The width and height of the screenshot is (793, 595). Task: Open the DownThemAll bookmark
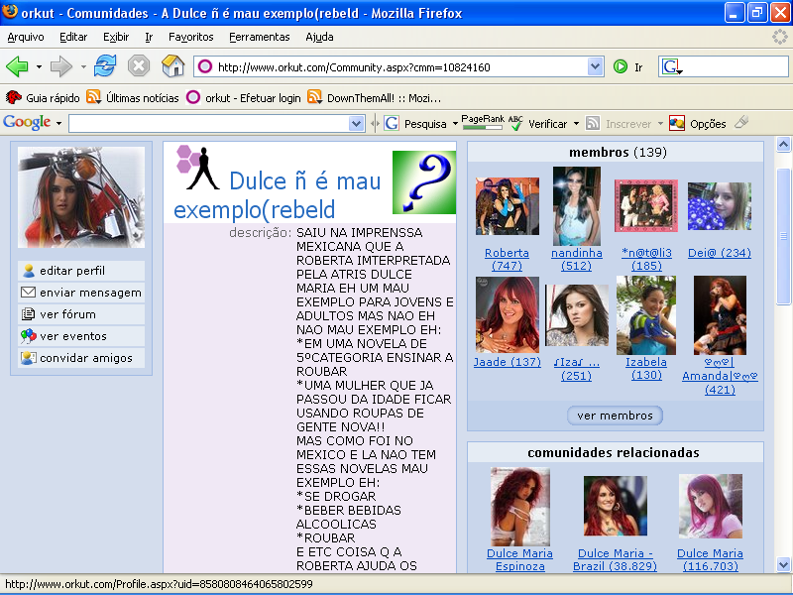coord(375,97)
